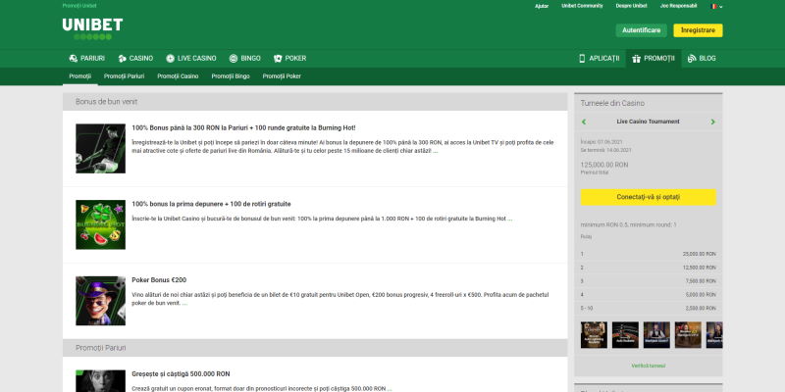Open the Aplicații mobile apps page
This screenshot has width=785, height=392.
[x=599, y=59]
